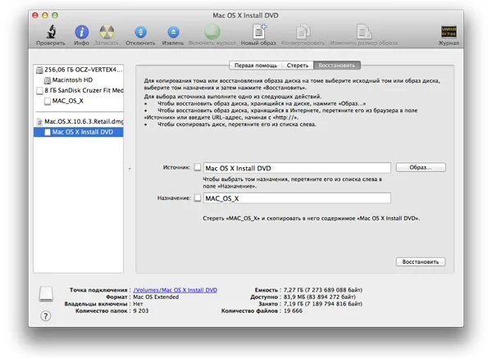Click the help question mark button
Screen dimensions: 492x358
point(45,316)
